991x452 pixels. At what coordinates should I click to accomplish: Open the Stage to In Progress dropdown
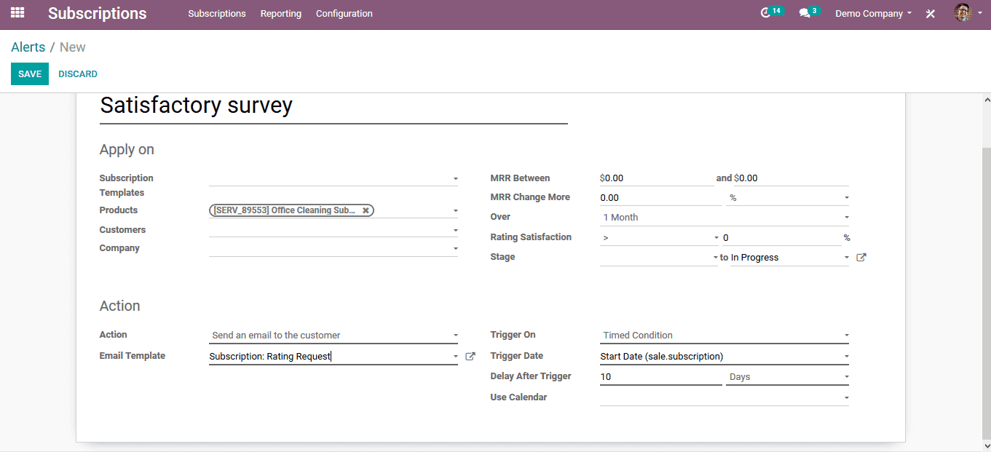(790, 258)
